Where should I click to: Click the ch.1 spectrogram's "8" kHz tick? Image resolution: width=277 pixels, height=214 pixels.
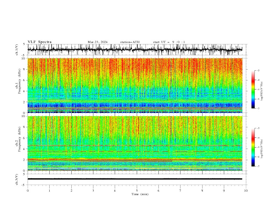24,69
